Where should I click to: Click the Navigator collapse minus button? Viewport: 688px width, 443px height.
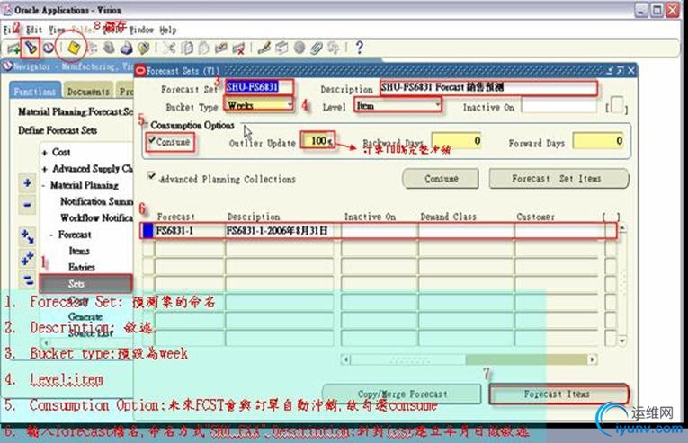(27, 204)
